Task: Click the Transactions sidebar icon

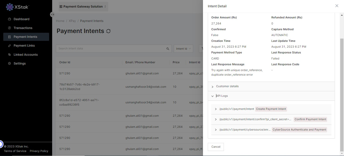Action: pyautogui.click(x=10, y=28)
